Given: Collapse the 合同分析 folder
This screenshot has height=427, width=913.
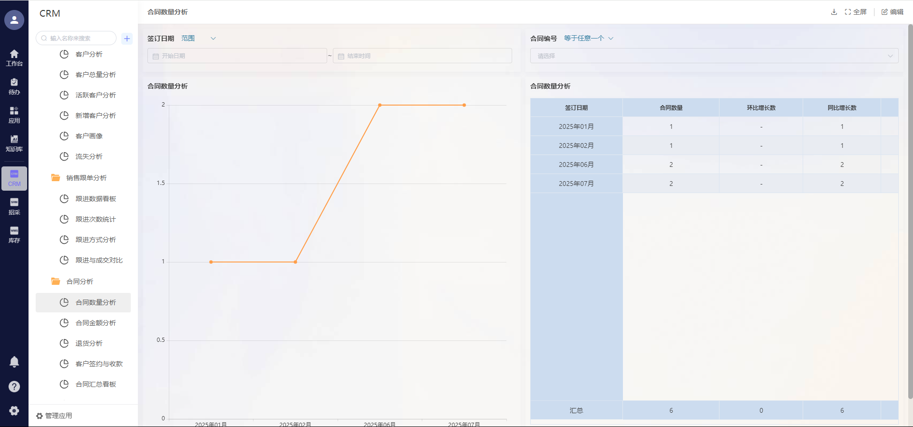Looking at the screenshot, I should [79, 281].
